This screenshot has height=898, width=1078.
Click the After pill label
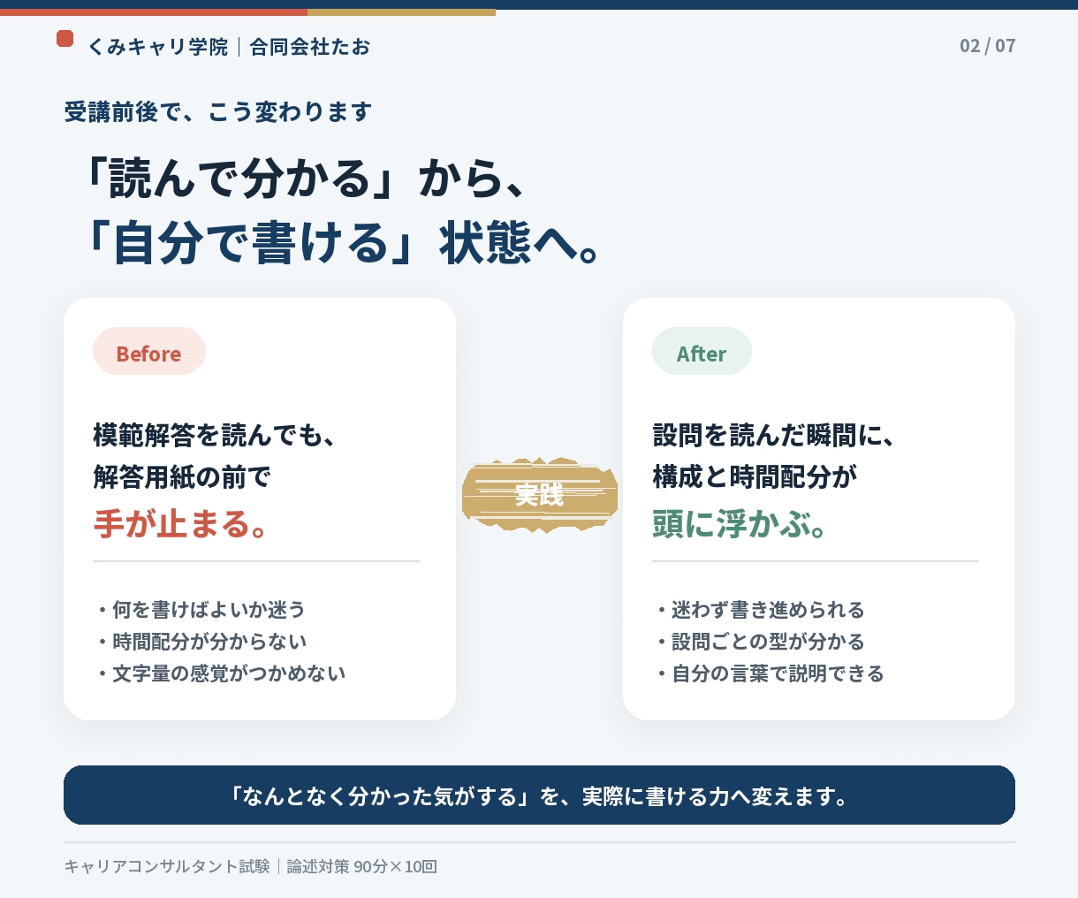pyautogui.click(x=702, y=352)
